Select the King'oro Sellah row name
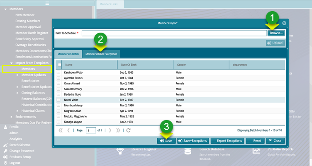312x166 pixels. tap(73, 111)
